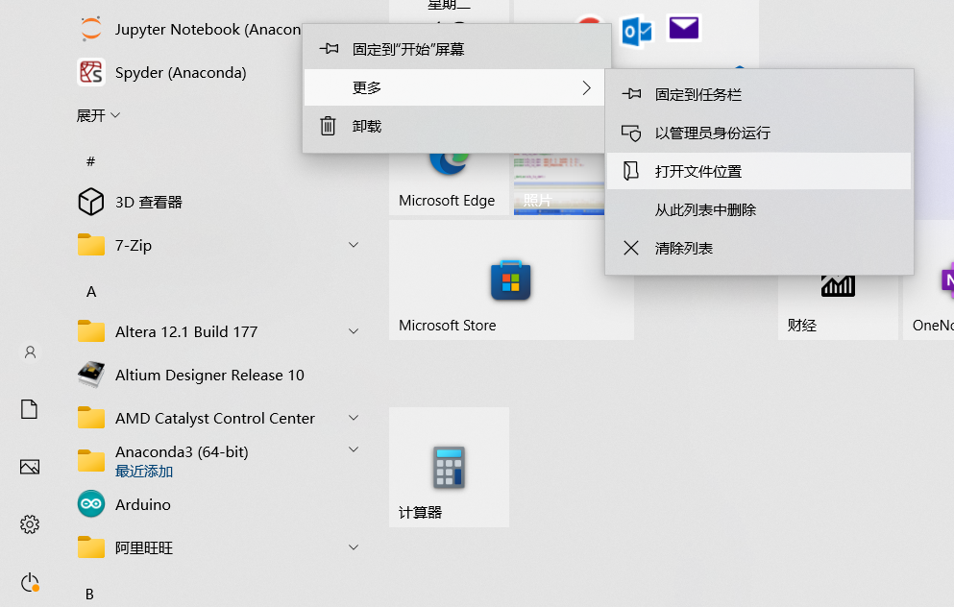This screenshot has height=607, width=954.
Task: Select 从此列表中删除 option
Action: pos(759,209)
